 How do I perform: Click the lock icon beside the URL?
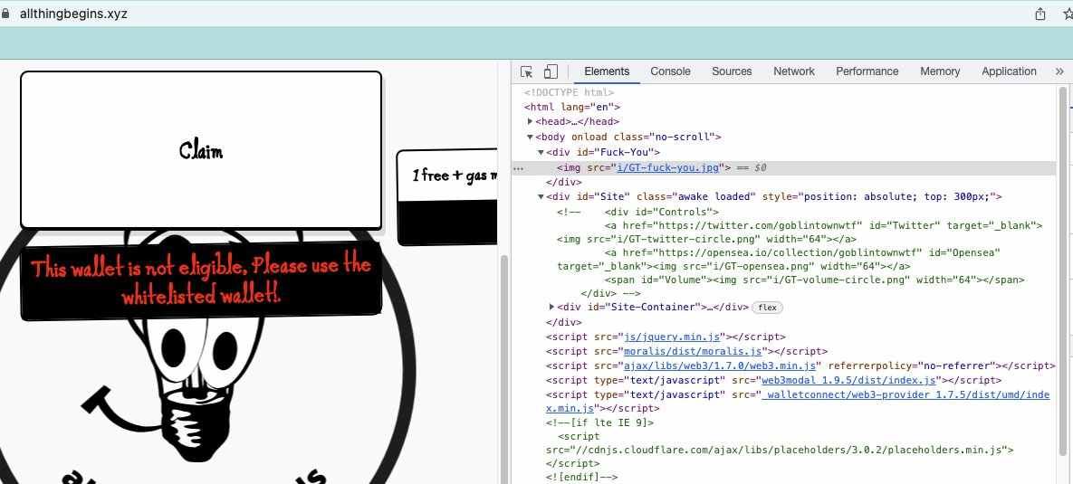[6, 14]
